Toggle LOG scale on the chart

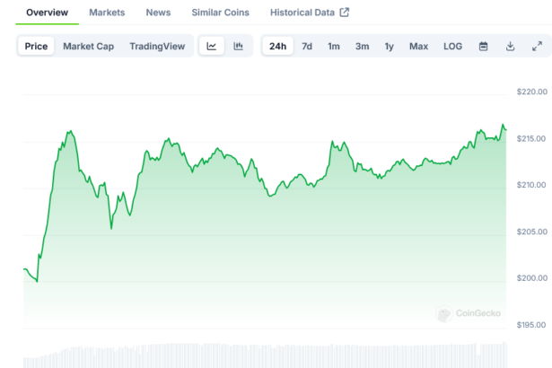click(452, 47)
